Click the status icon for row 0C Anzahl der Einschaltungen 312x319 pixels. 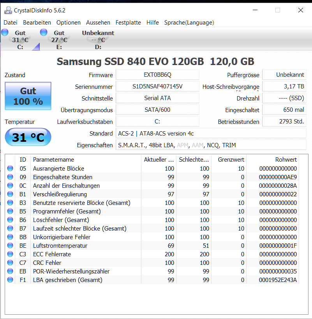pos(10,185)
